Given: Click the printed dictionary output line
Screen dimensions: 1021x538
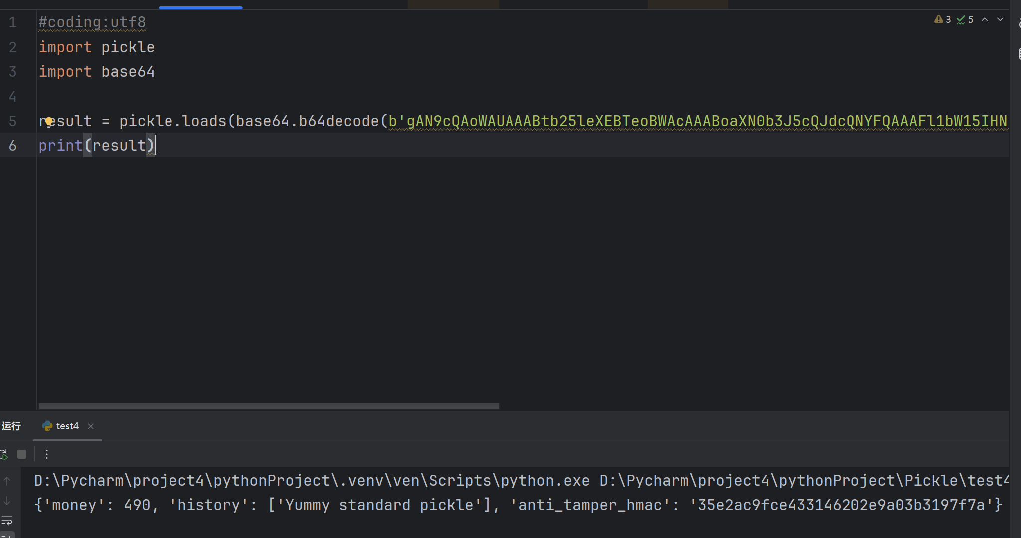Looking at the screenshot, I should point(518,505).
